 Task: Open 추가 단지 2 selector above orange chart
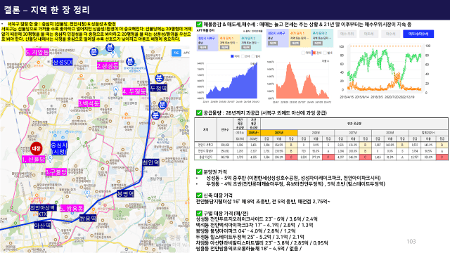pyautogui.click(x=322, y=38)
